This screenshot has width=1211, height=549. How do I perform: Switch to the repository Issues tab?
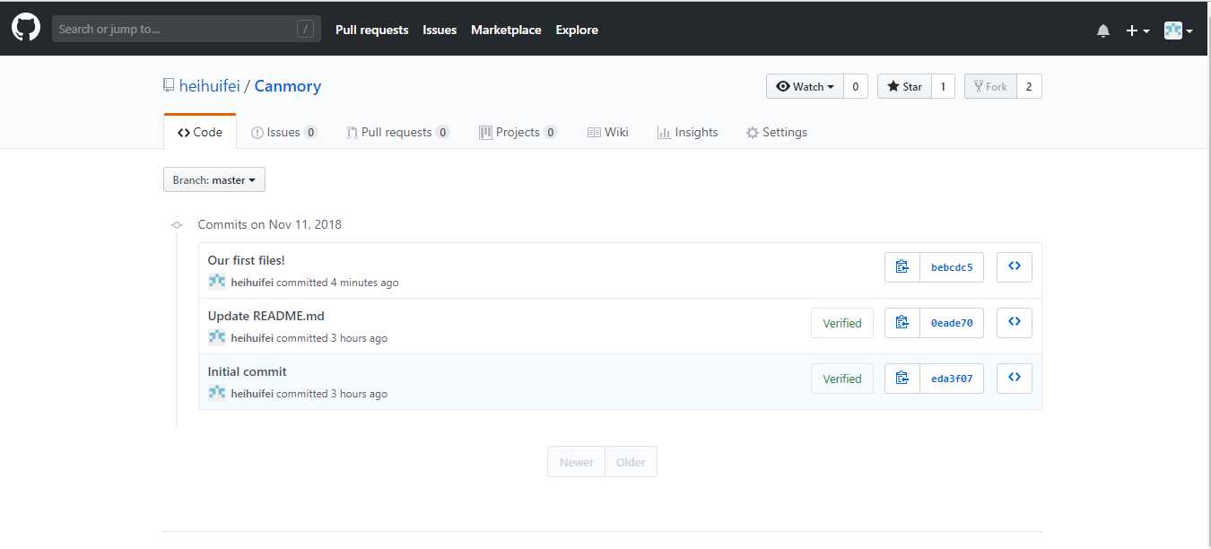click(x=284, y=132)
